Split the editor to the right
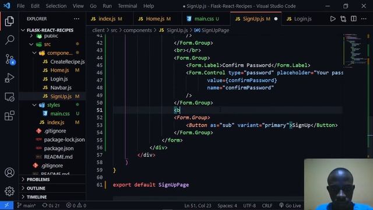Screen dimensions: 373x210 (354, 19)
